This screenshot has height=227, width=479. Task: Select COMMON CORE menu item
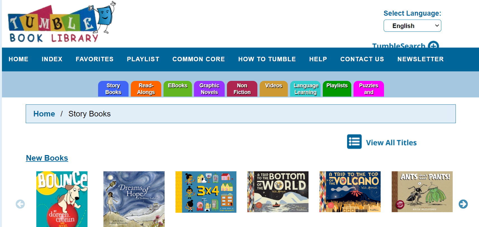(x=198, y=59)
